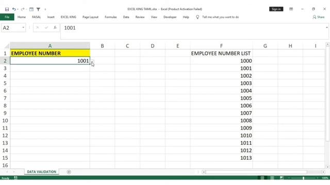Open the File tab
The width and height of the screenshot is (330, 185).
[7, 17]
